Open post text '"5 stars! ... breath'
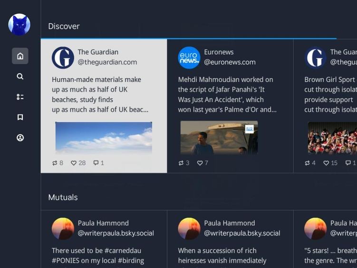357x268 pixels. pyautogui.click(x=330, y=251)
